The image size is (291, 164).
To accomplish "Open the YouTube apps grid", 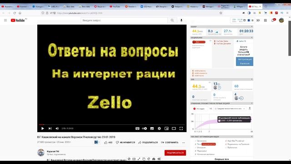I will 266,20.
